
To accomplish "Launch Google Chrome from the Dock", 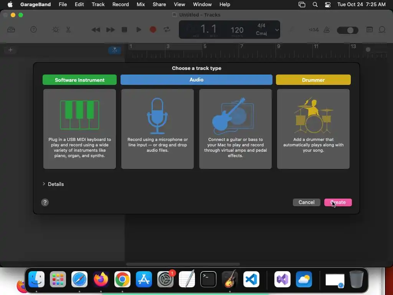I will coord(122,279).
